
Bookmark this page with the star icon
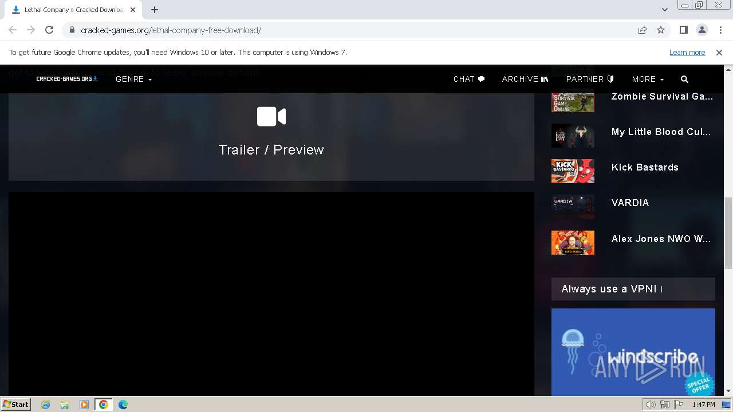[661, 30]
